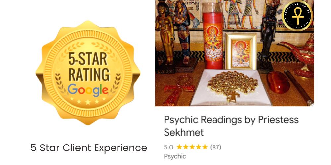Click the Priestess Sekhmet ankh logo
This screenshot has height=165, width=331.
298,16
